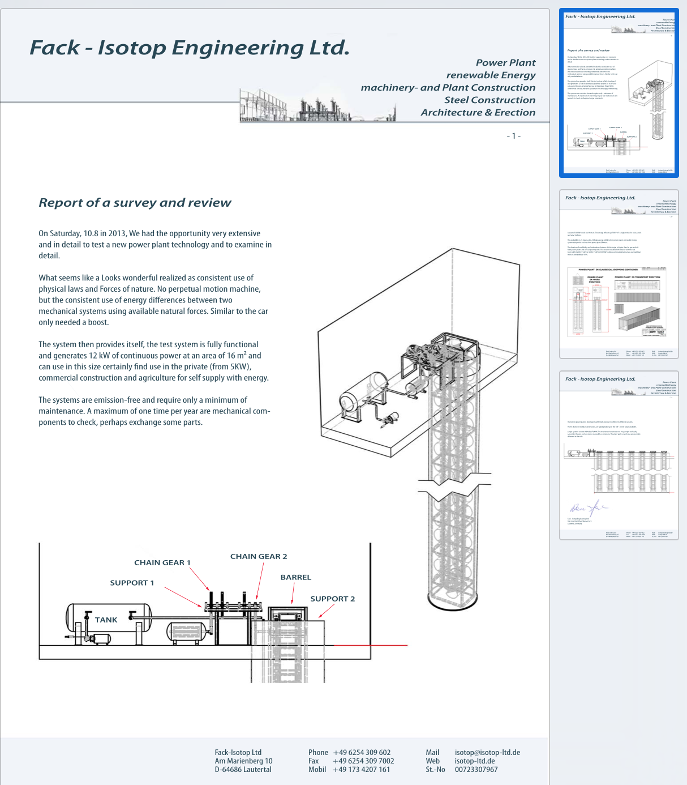The image size is (687, 785).
Task: Click the 'renewable Energy' header line
Action: pyautogui.click(x=491, y=75)
